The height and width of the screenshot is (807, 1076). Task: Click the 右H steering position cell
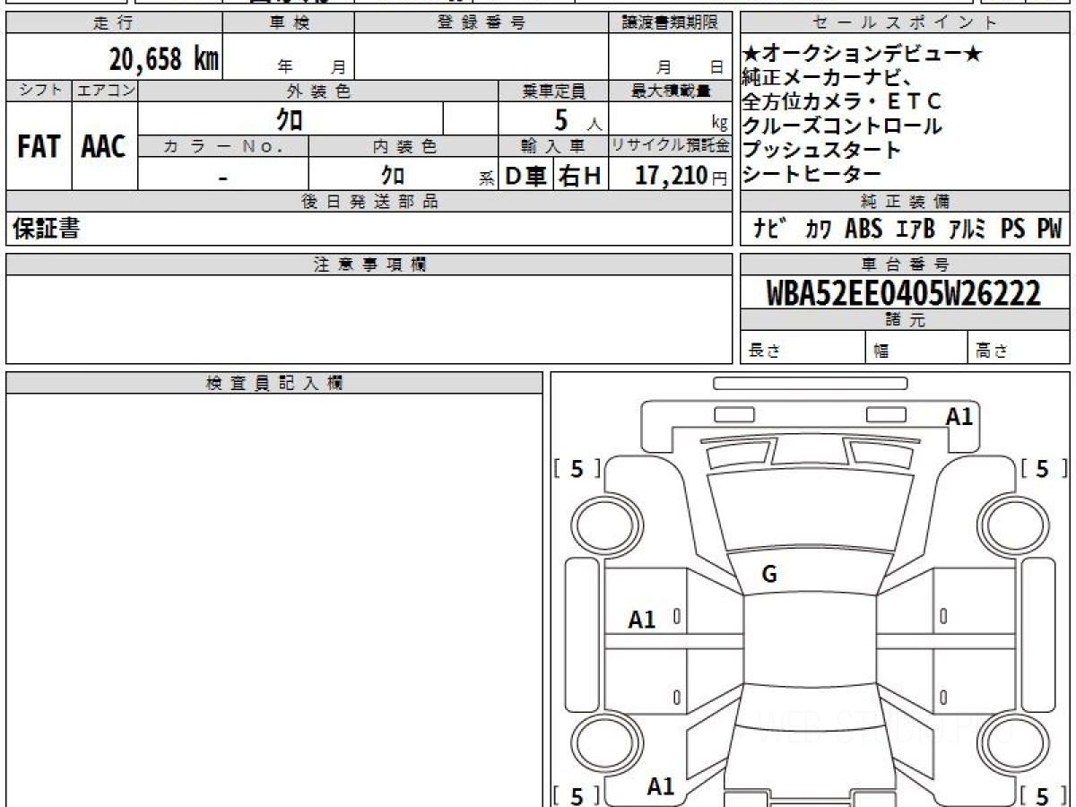[x=580, y=177]
